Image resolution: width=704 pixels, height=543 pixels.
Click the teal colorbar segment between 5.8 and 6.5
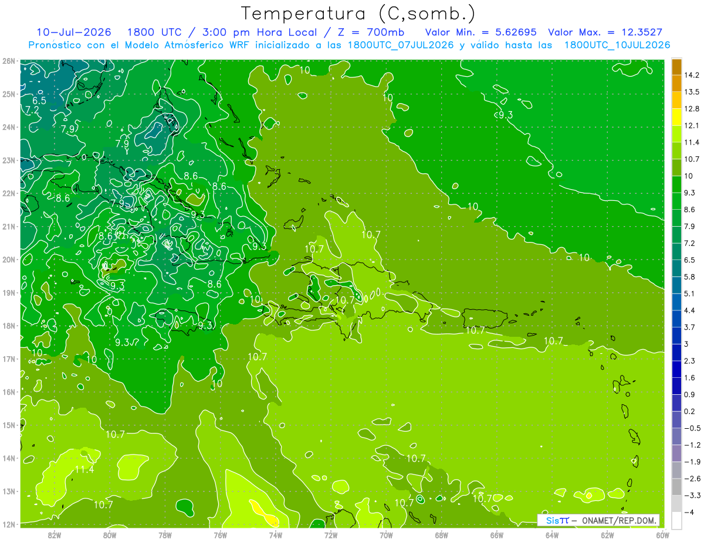coord(676,268)
